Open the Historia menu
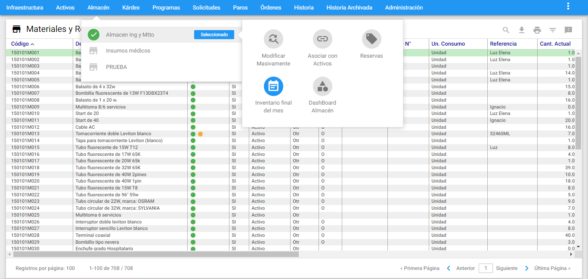This screenshot has height=279, width=588. tap(304, 8)
